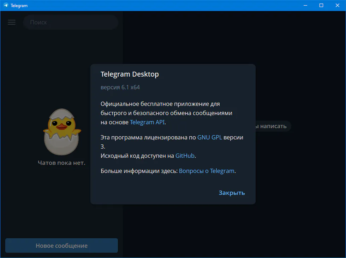Image resolution: width=346 pixels, height=258 pixels.
Task: Click the Telegram title bar text
Action: (19, 6)
